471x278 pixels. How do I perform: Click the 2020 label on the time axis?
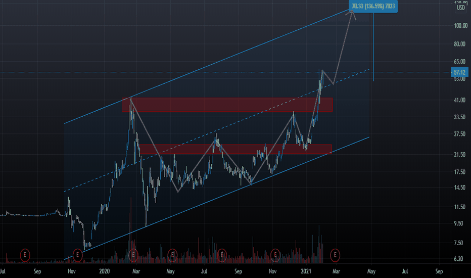(105, 271)
